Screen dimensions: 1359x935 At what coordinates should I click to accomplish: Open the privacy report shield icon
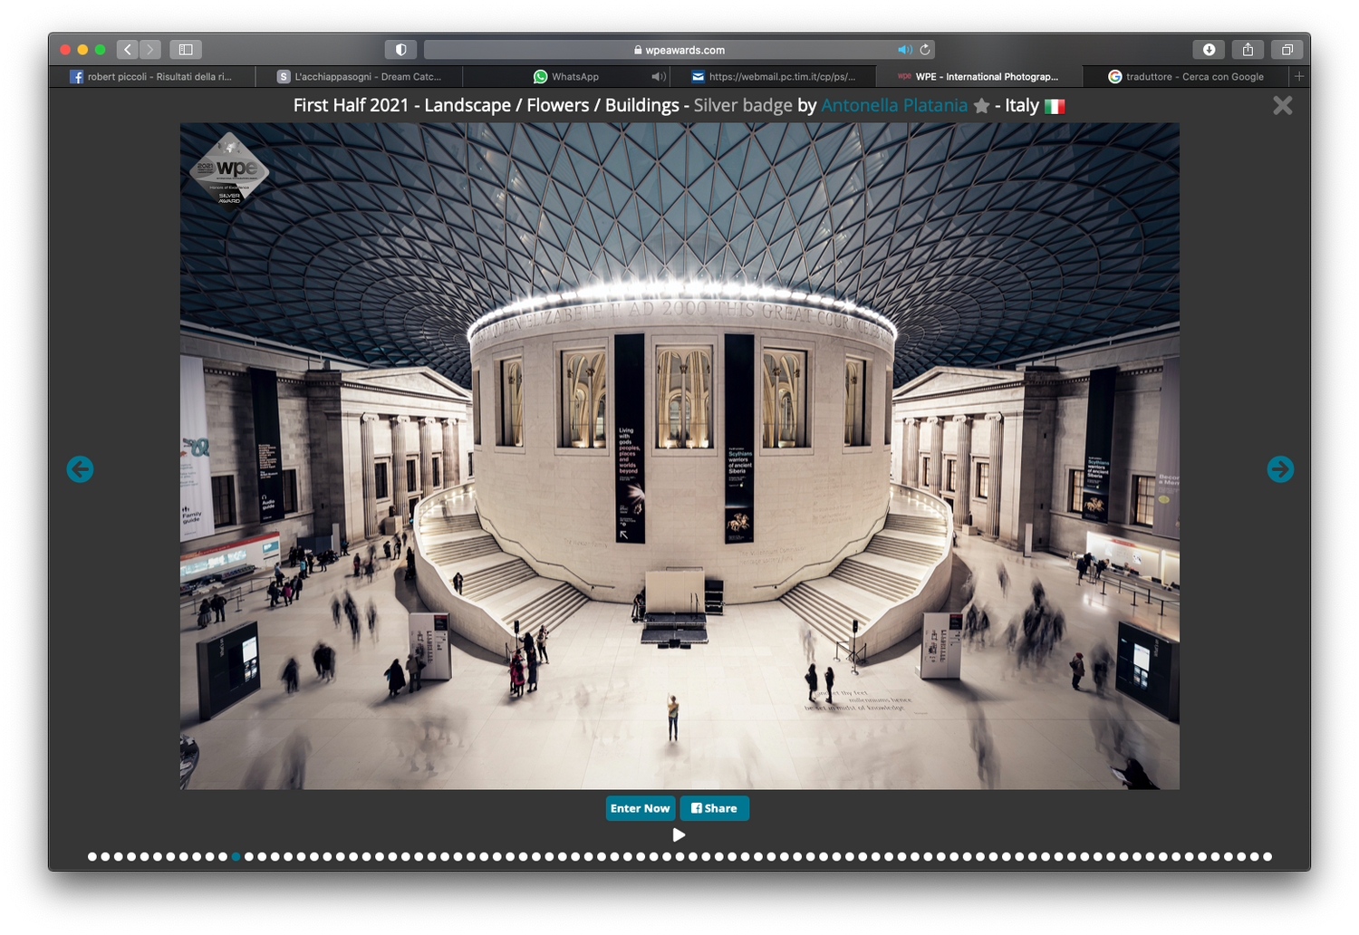pos(400,50)
